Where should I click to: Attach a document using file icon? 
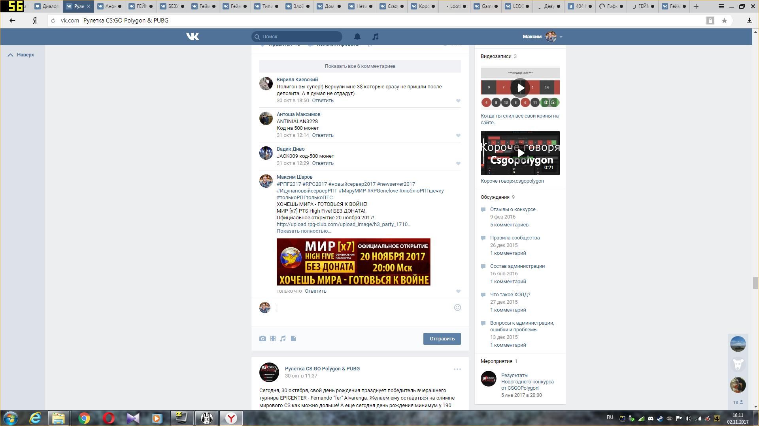pyautogui.click(x=293, y=339)
